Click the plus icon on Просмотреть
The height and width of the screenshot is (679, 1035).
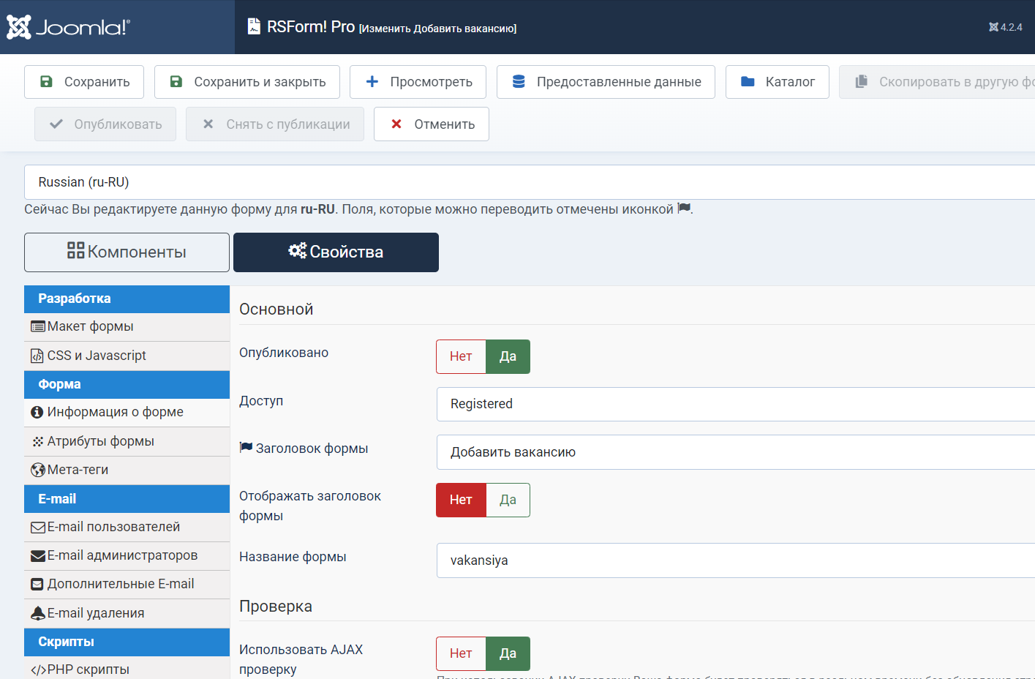pyautogui.click(x=372, y=82)
